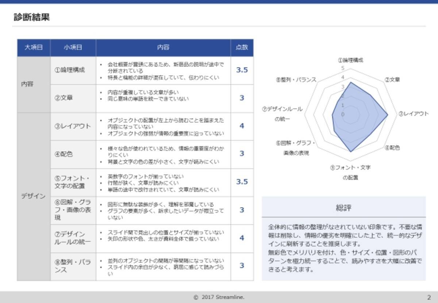Select the 総評 heading in the summary box

pos(343,208)
